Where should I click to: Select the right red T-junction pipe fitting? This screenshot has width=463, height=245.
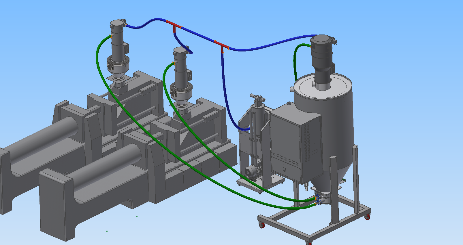pos(222,46)
